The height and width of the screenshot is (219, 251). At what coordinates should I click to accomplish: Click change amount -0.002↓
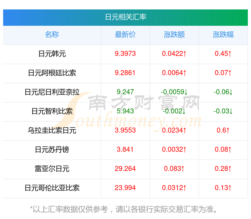pyautogui.click(x=174, y=111)
